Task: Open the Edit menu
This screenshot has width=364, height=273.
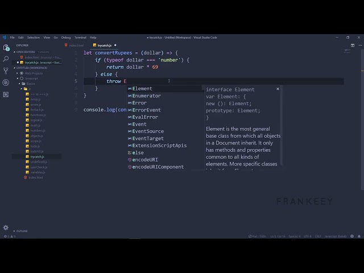Action: tap(21, 38)
